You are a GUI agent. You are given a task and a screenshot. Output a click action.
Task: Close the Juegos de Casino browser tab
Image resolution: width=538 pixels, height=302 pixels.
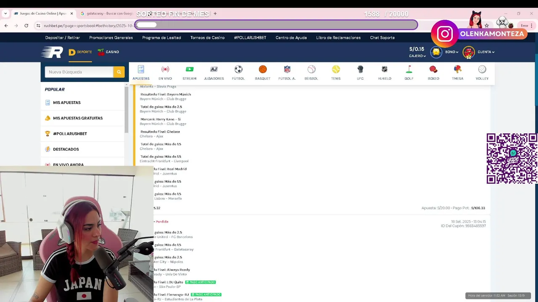pos(71,13)
